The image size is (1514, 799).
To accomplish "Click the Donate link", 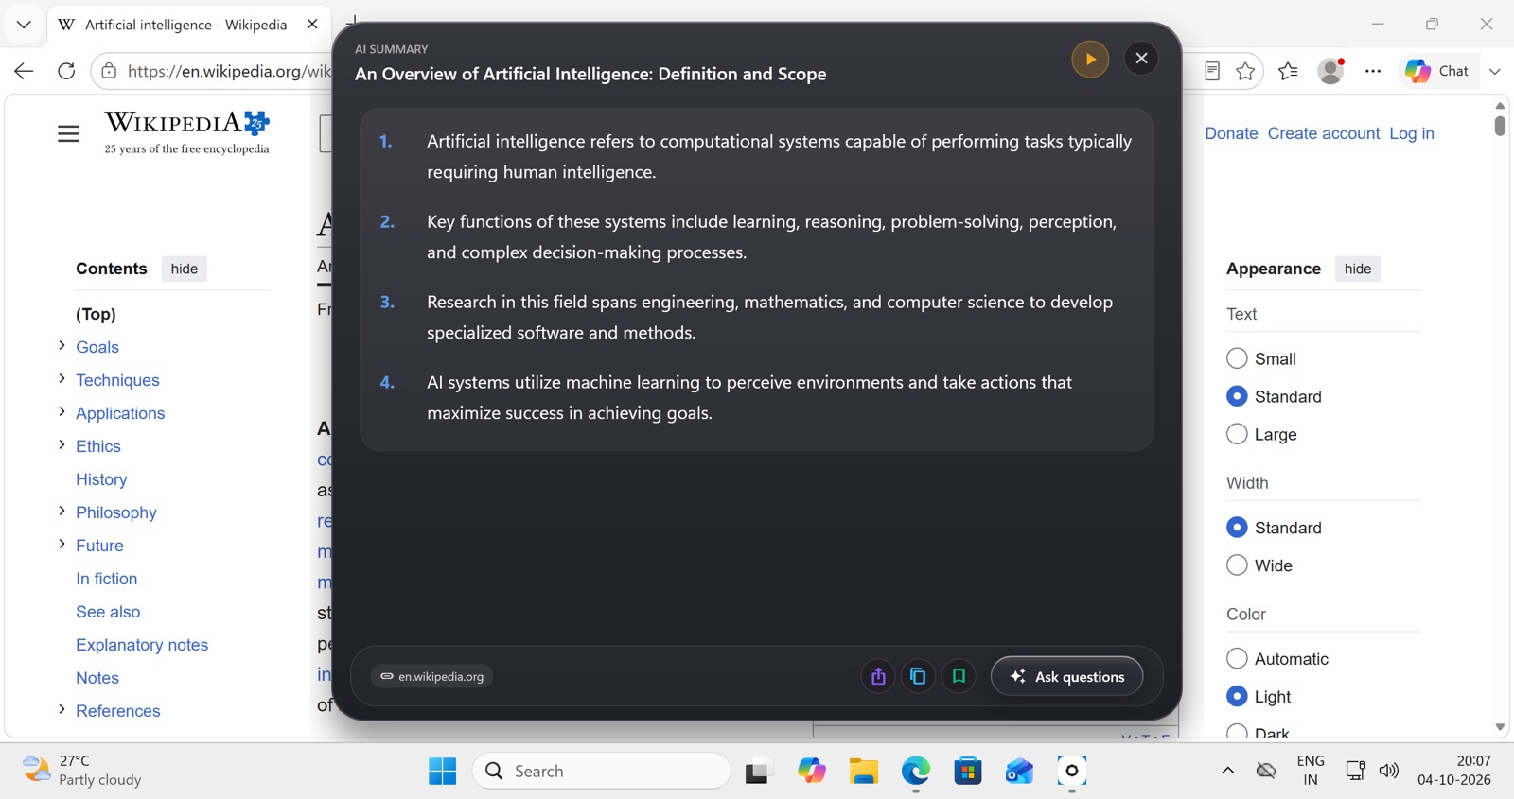I will point(1231,133).
